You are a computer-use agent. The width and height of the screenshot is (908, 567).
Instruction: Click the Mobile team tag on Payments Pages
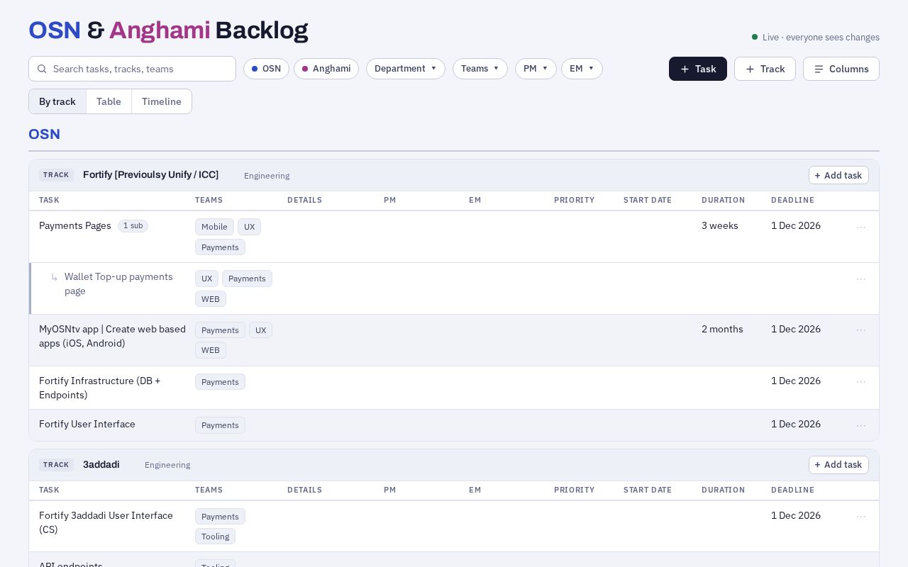[x=214, y=227]
